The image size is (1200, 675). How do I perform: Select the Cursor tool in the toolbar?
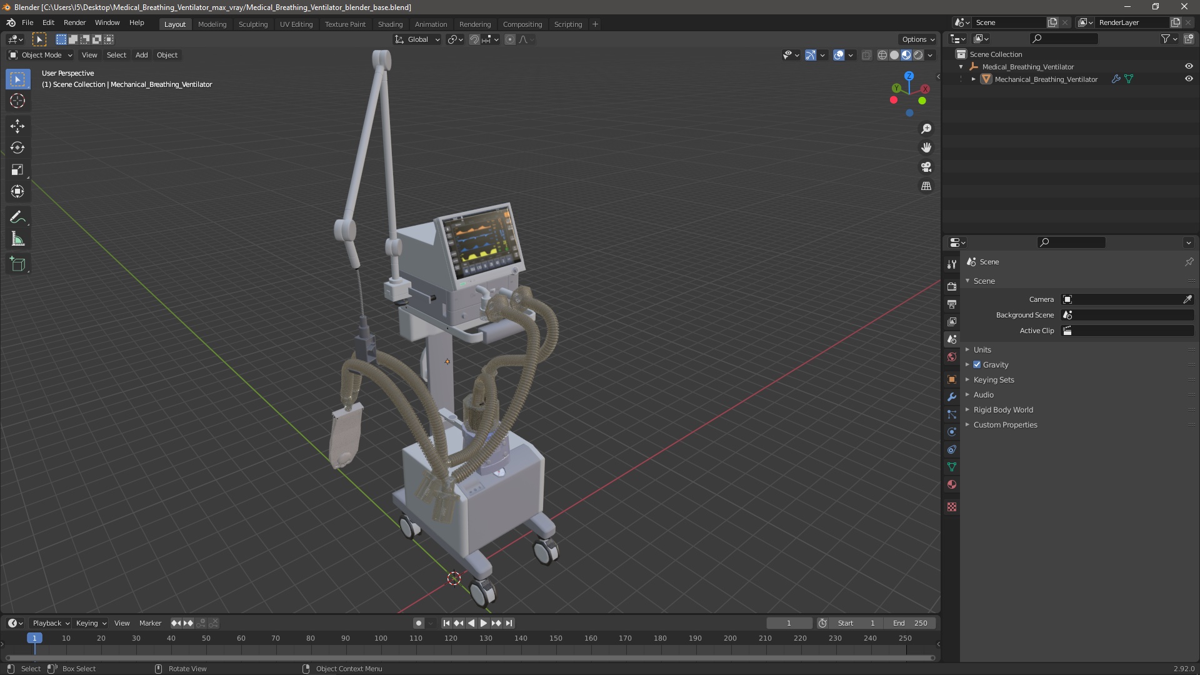coord(17,101)
